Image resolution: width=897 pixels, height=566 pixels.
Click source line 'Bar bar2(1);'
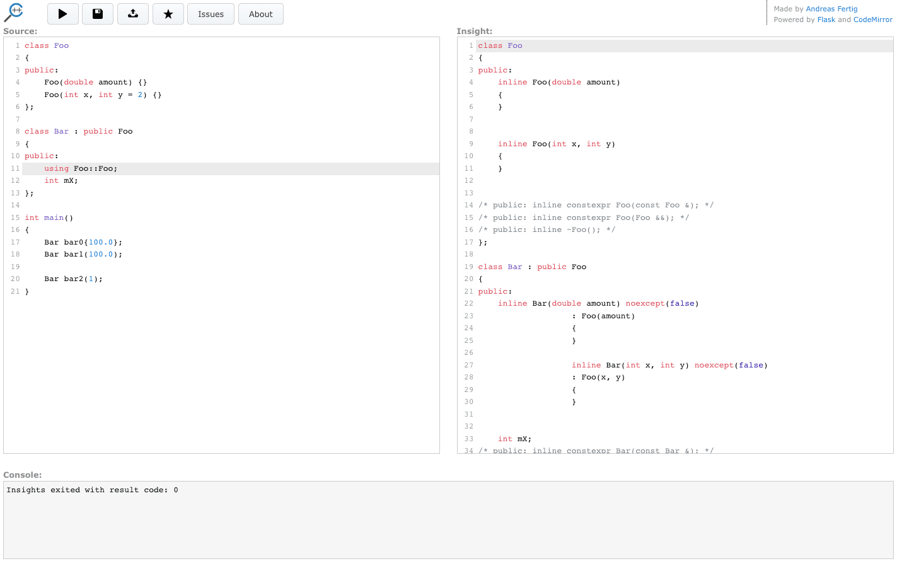(x=73, y=279)
